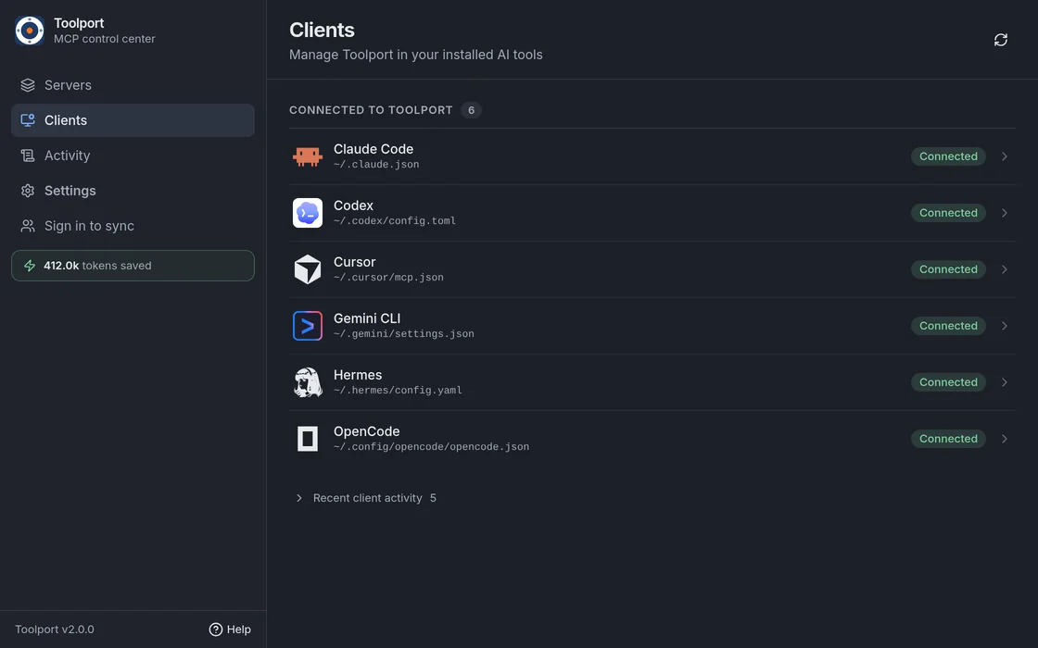Open the Settings page
This screenshot has width=1038, height=648.
(133, 191)
